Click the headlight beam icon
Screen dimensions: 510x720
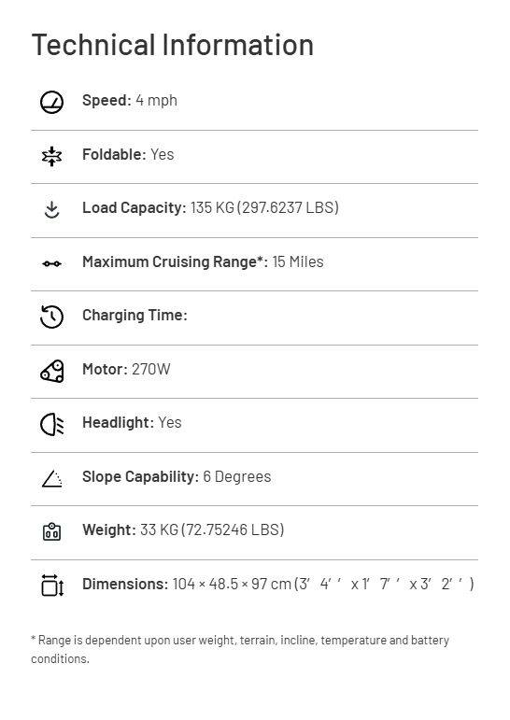(52, 424)
